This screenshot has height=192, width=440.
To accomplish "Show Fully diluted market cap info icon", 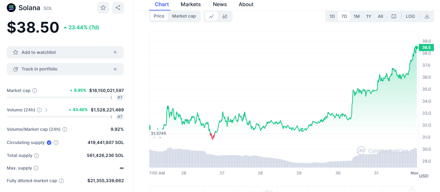I will point(61,181).
